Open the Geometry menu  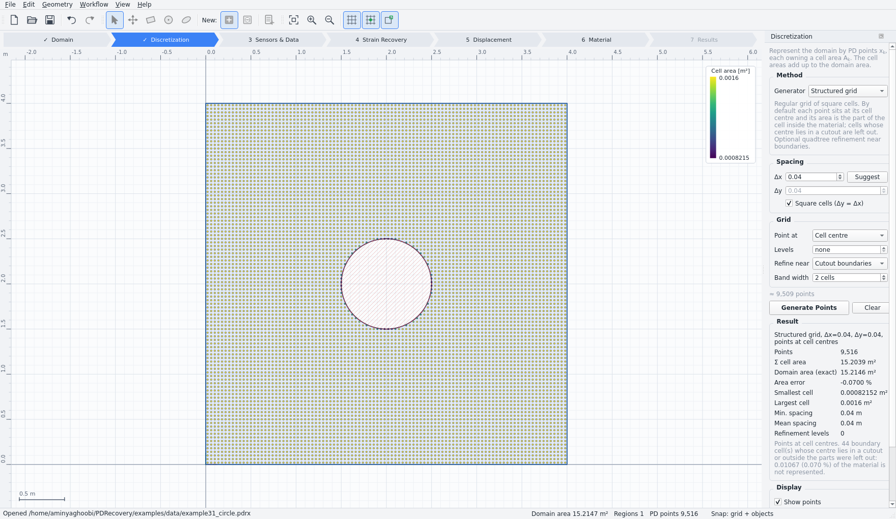coord(57,4)
